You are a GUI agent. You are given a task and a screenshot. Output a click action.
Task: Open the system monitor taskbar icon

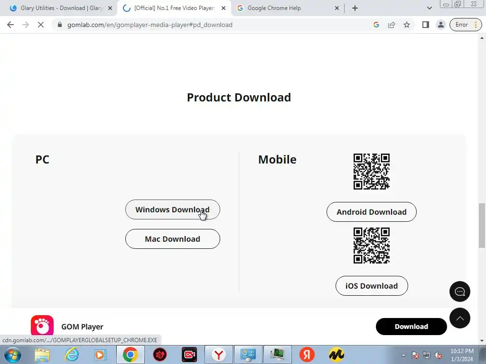pos(277,355)
